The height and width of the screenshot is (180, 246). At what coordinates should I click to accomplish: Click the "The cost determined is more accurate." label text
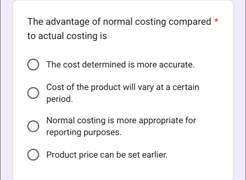pos(120,65)
